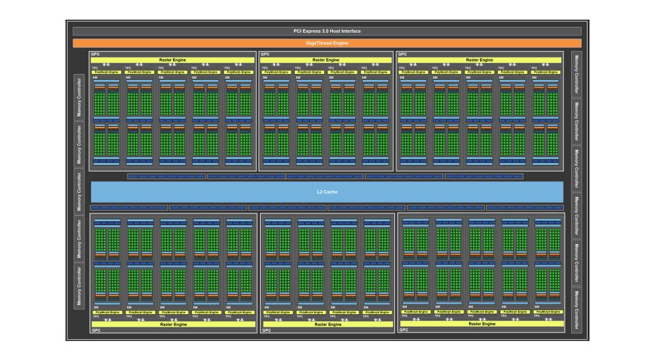Viewport: 655px width, 360px height.
Task: Select the Raster Engine in the top-right GPC
Action: (479, 60)
